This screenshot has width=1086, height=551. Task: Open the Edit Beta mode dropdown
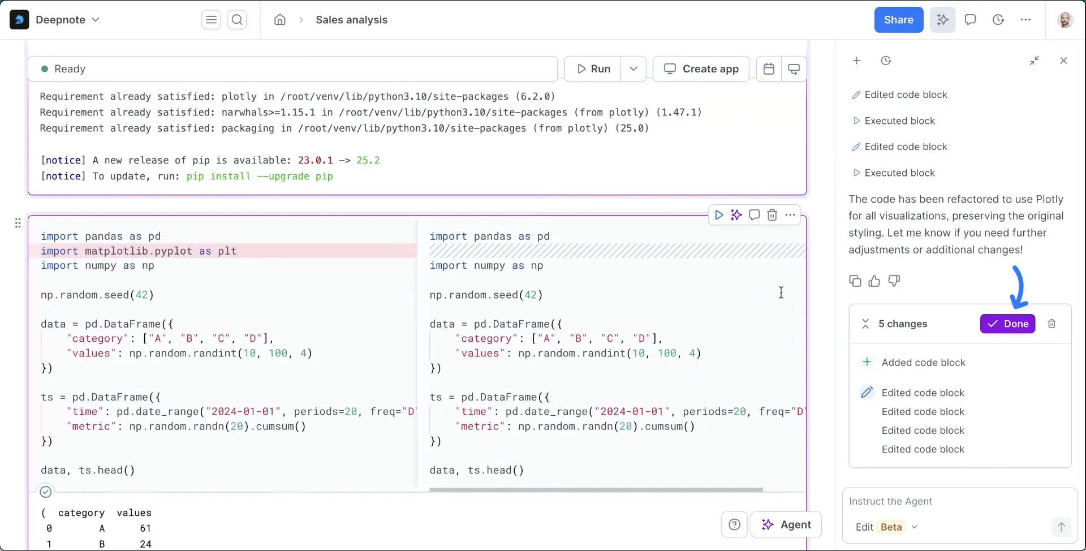click(915, 527)
